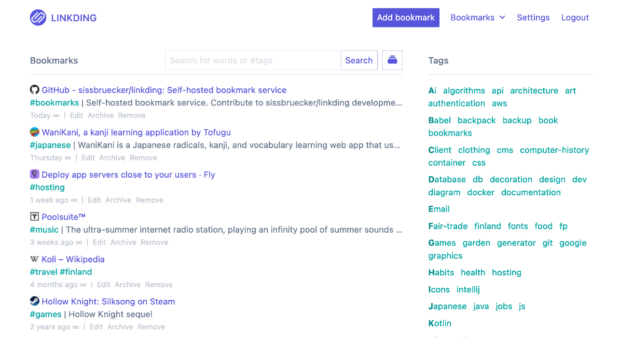The height and width of the screenshot is (347, 633).
Task: Archive the Koli Wikipedia bookmark
Action: [128, 285]
